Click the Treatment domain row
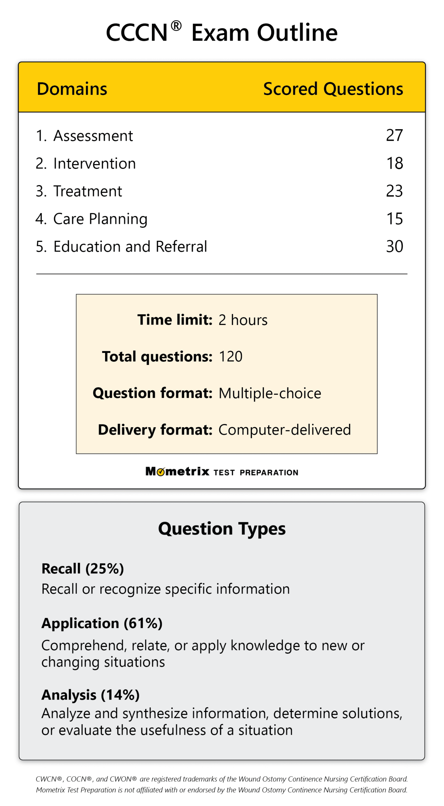Viewport: 444px width, 806px height. [219, 191]
